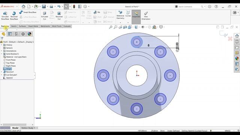
Task: Switch to the Weldments tab
Action: pyautogui.click(x=45, y=26)
